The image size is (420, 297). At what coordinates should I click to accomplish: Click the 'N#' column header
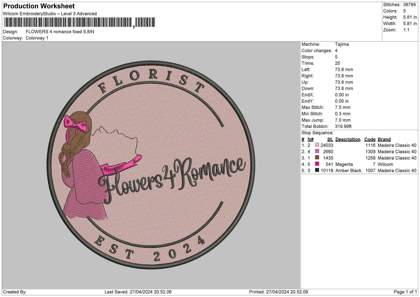click(310, 139)
